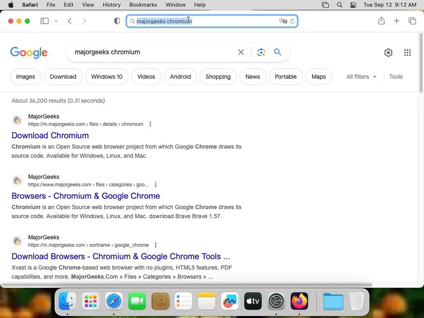424x318 pixels.
Task: Open the Google apps grid
Action: [407, 53]
